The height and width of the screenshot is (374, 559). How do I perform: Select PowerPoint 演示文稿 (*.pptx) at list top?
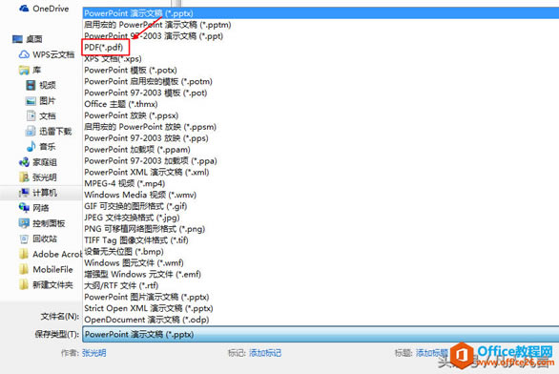[x=321, y=13]
